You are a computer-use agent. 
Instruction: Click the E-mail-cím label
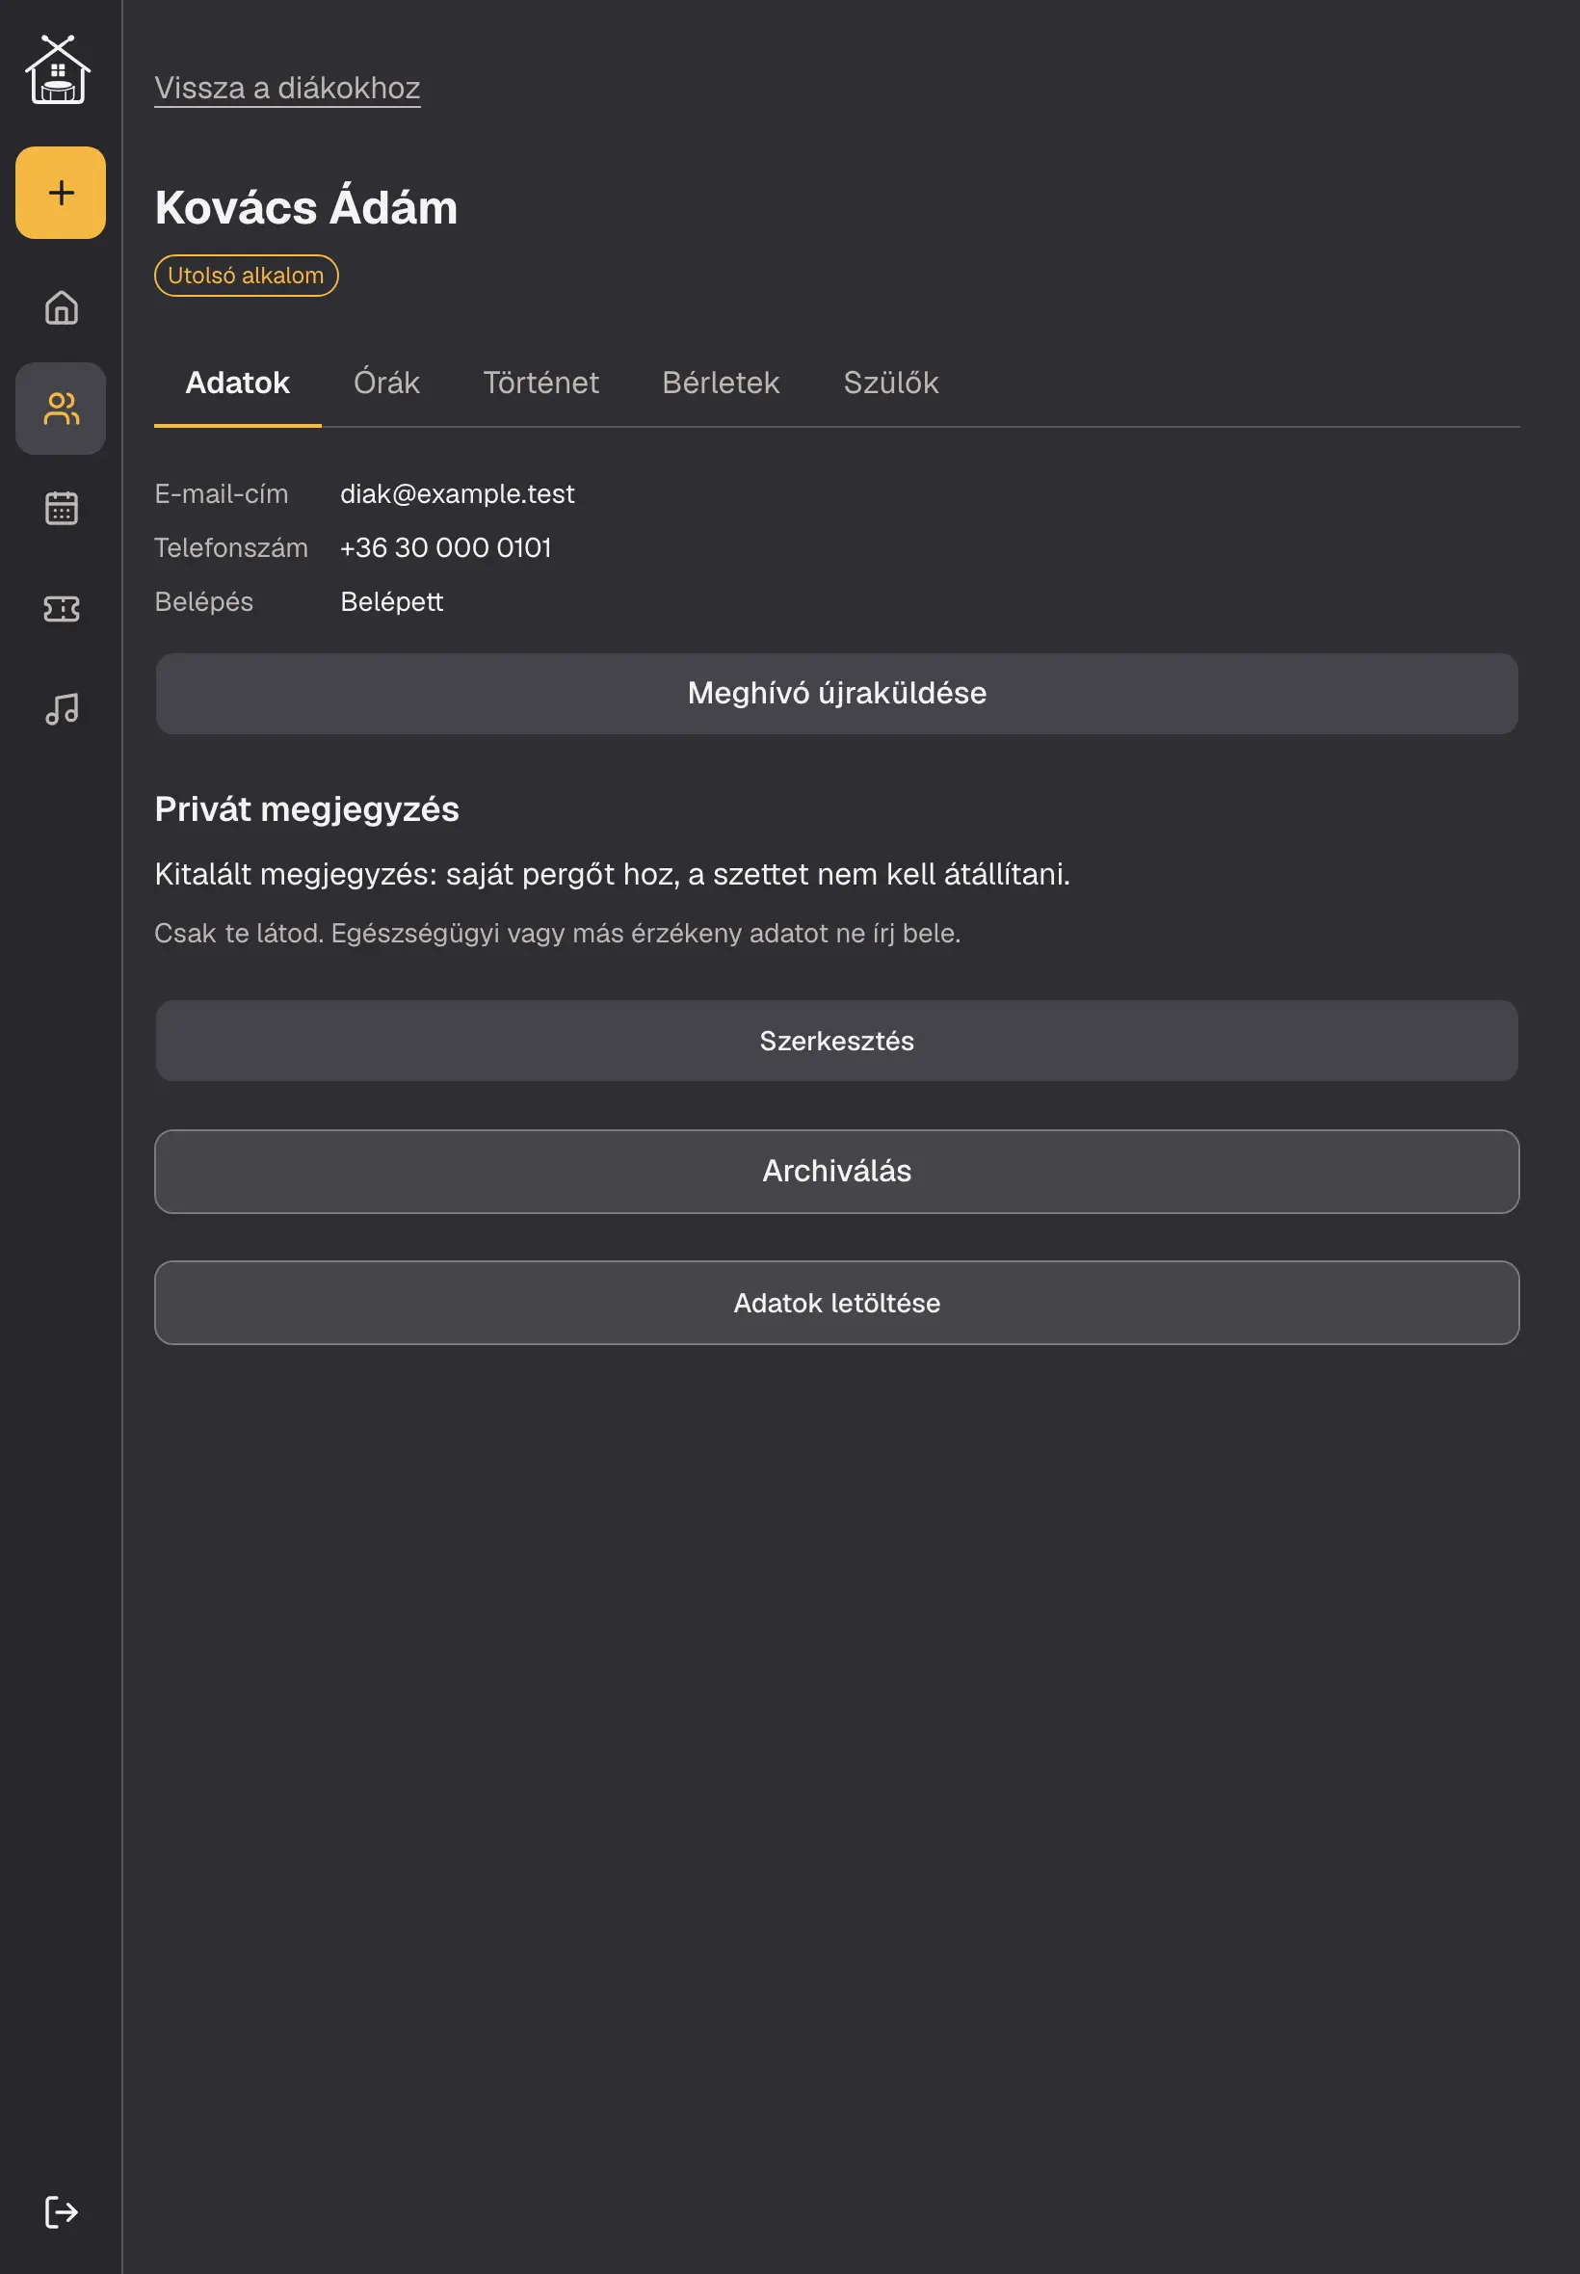222,494
